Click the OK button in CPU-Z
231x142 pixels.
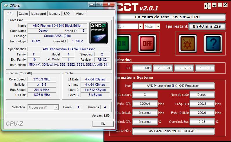pos(103,124)
